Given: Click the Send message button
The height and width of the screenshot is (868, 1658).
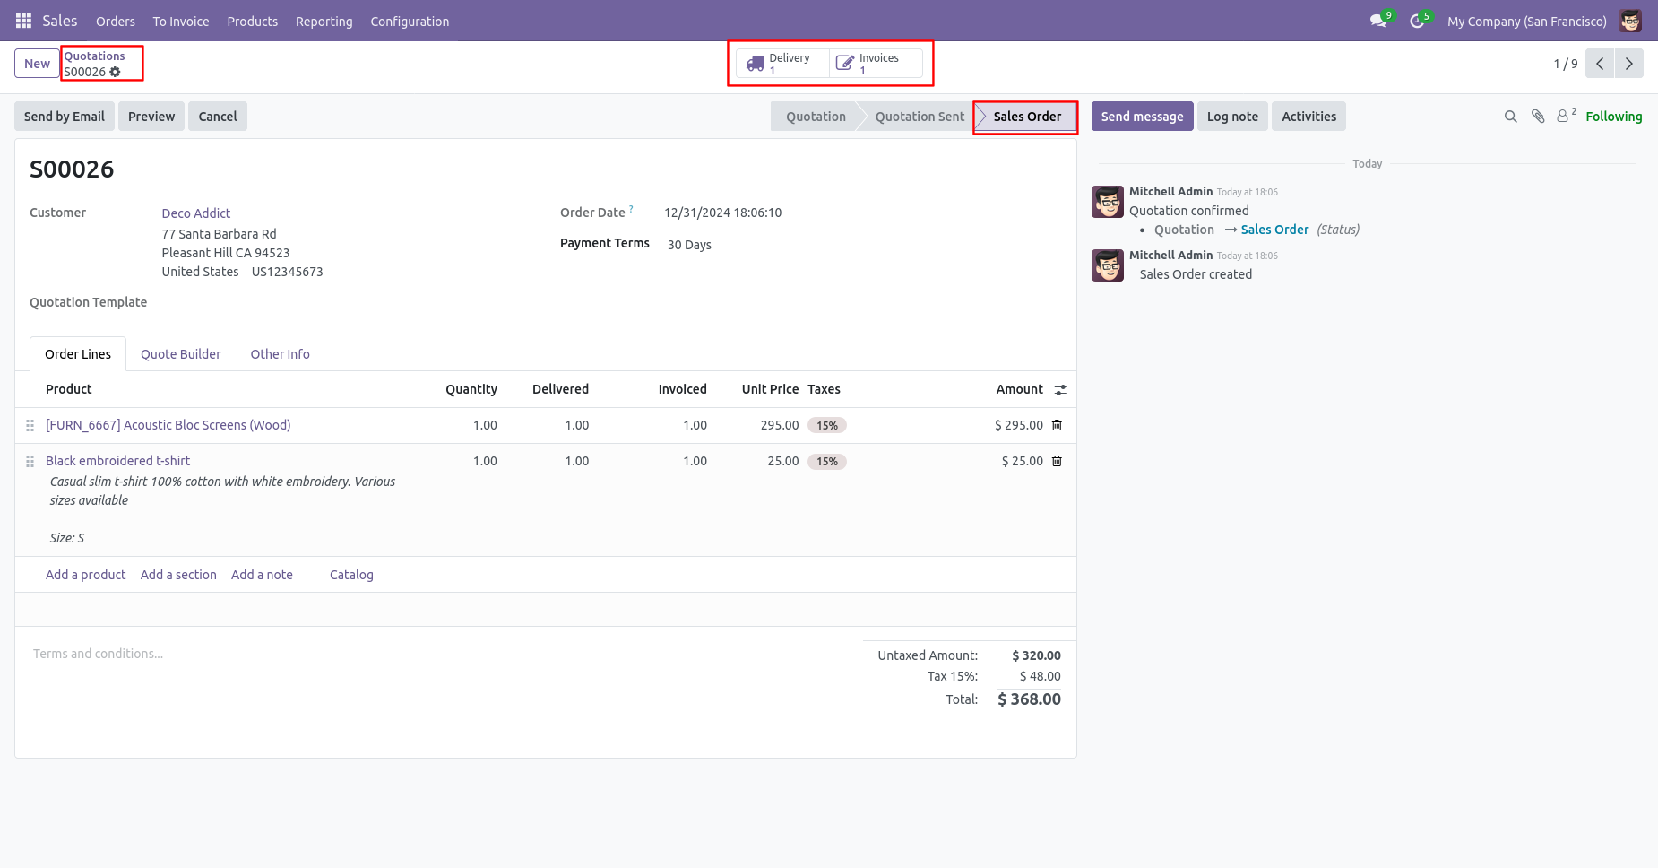Looking at the screenshot, I should pos(1142,117).
